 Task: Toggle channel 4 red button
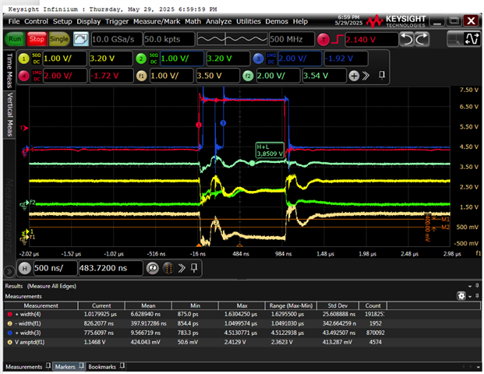(x=23, y=76)
